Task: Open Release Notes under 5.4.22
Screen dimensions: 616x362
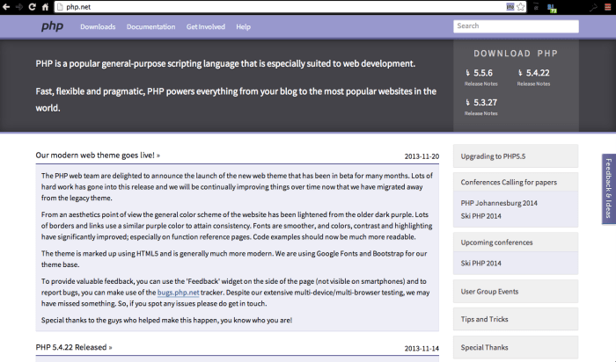Action: (x=533, y=84)
